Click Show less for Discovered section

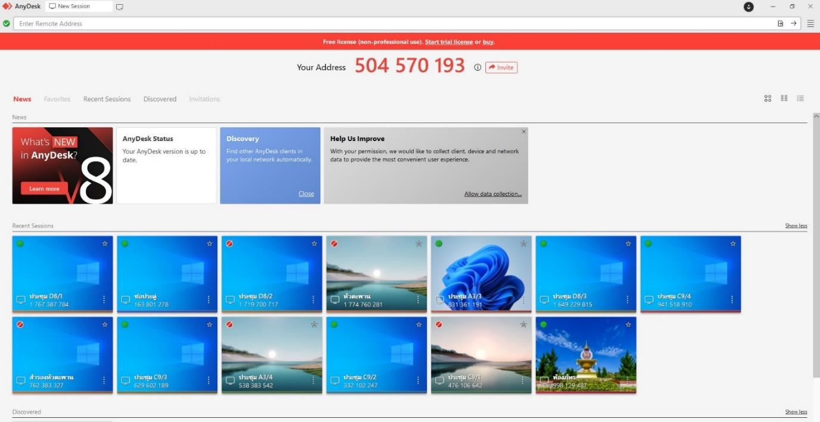(x=796, y=412)
